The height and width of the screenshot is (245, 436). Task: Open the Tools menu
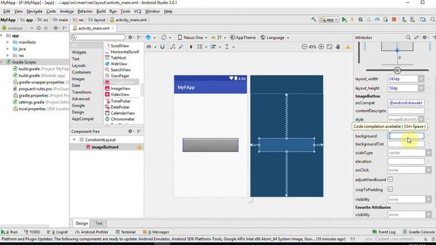(x=125, y=12)
